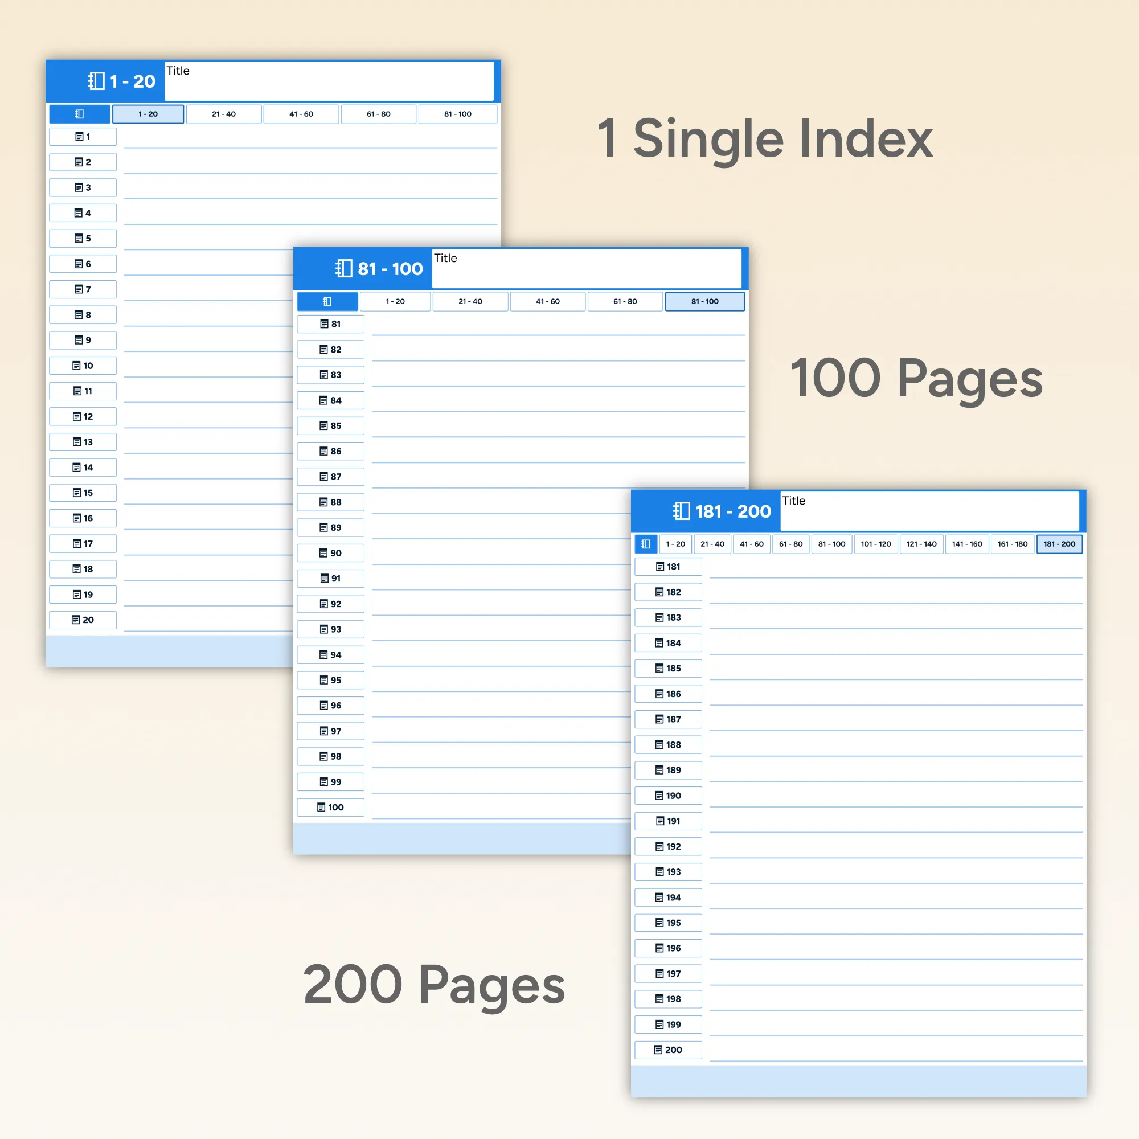Go to page 190 link
This screenshot has height=1139, width=1139.
(x=668, y=795)
